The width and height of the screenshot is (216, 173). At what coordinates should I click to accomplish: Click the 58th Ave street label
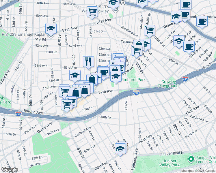click(x=53, y=131)
